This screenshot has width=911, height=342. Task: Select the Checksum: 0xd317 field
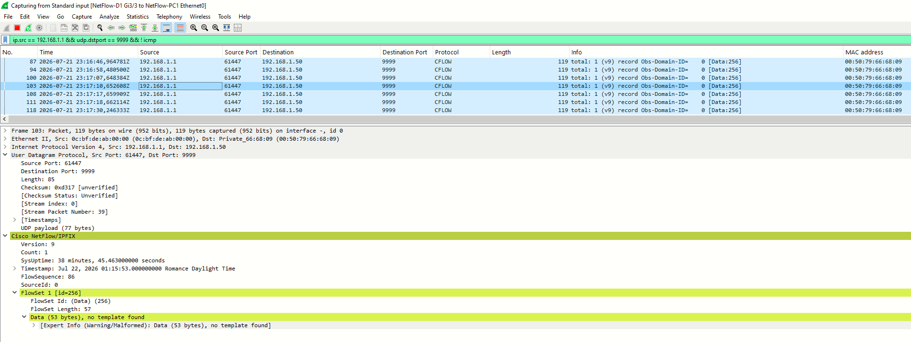pos(69,187)
